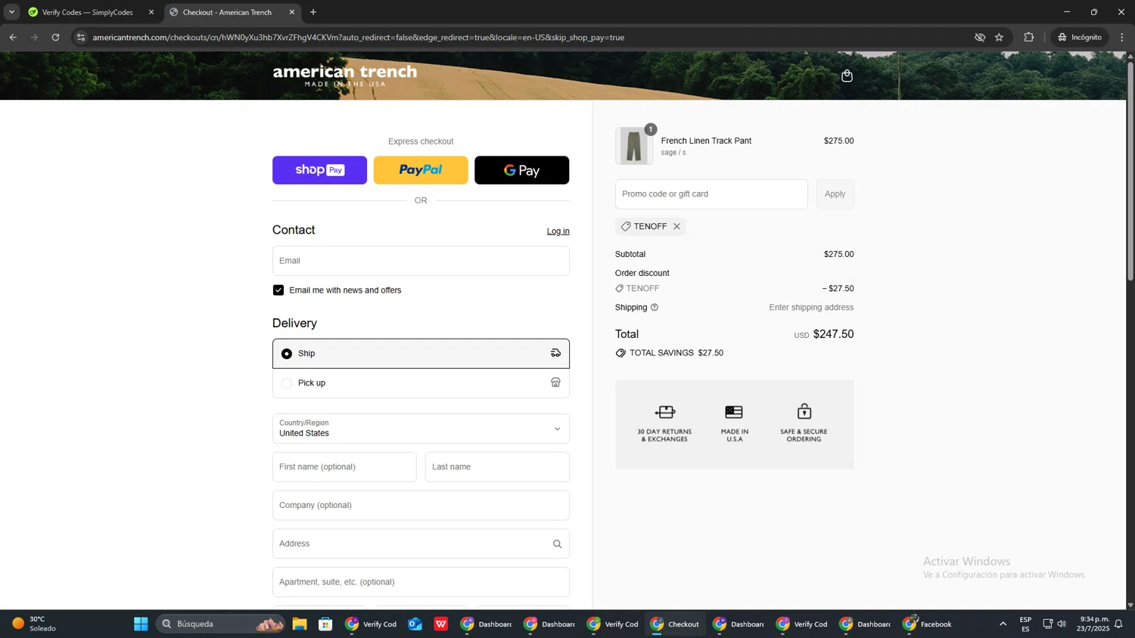This screenshot has height=638, width=1135.
Task: Close the Checkout - American Trench tab
Action: [x=292, y=12]
